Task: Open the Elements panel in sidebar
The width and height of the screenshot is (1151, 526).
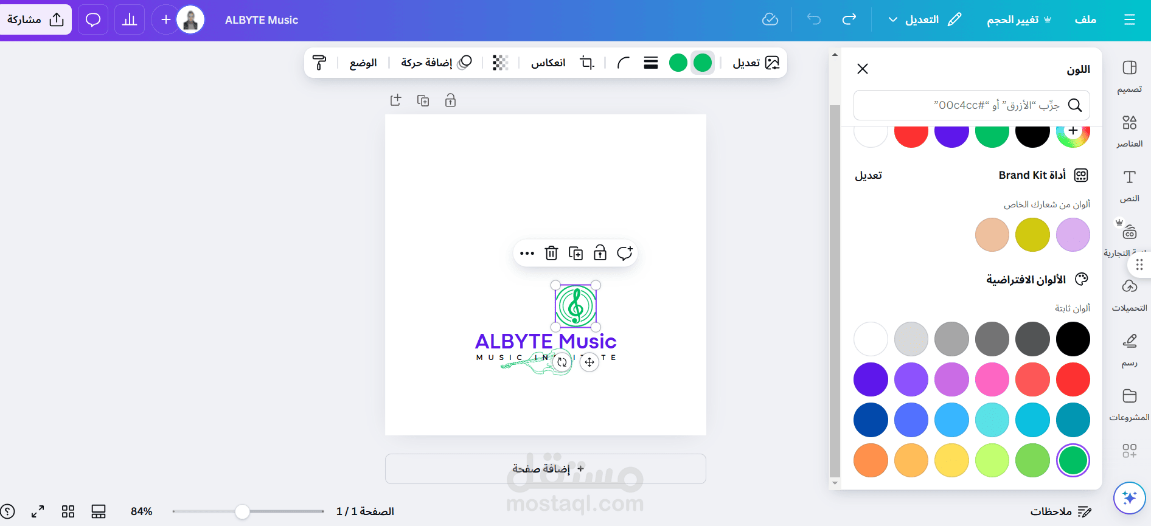Action: coord(1130,130)
